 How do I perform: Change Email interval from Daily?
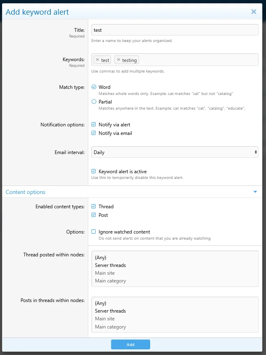point(175,152)
